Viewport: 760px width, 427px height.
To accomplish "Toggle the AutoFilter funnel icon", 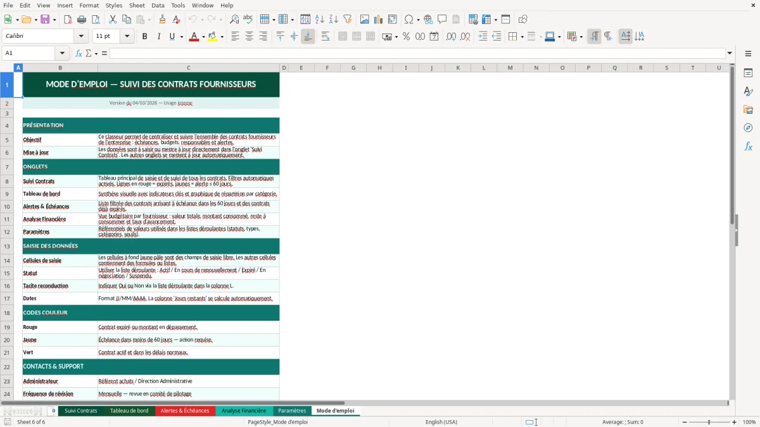I will tap(347, 20).
